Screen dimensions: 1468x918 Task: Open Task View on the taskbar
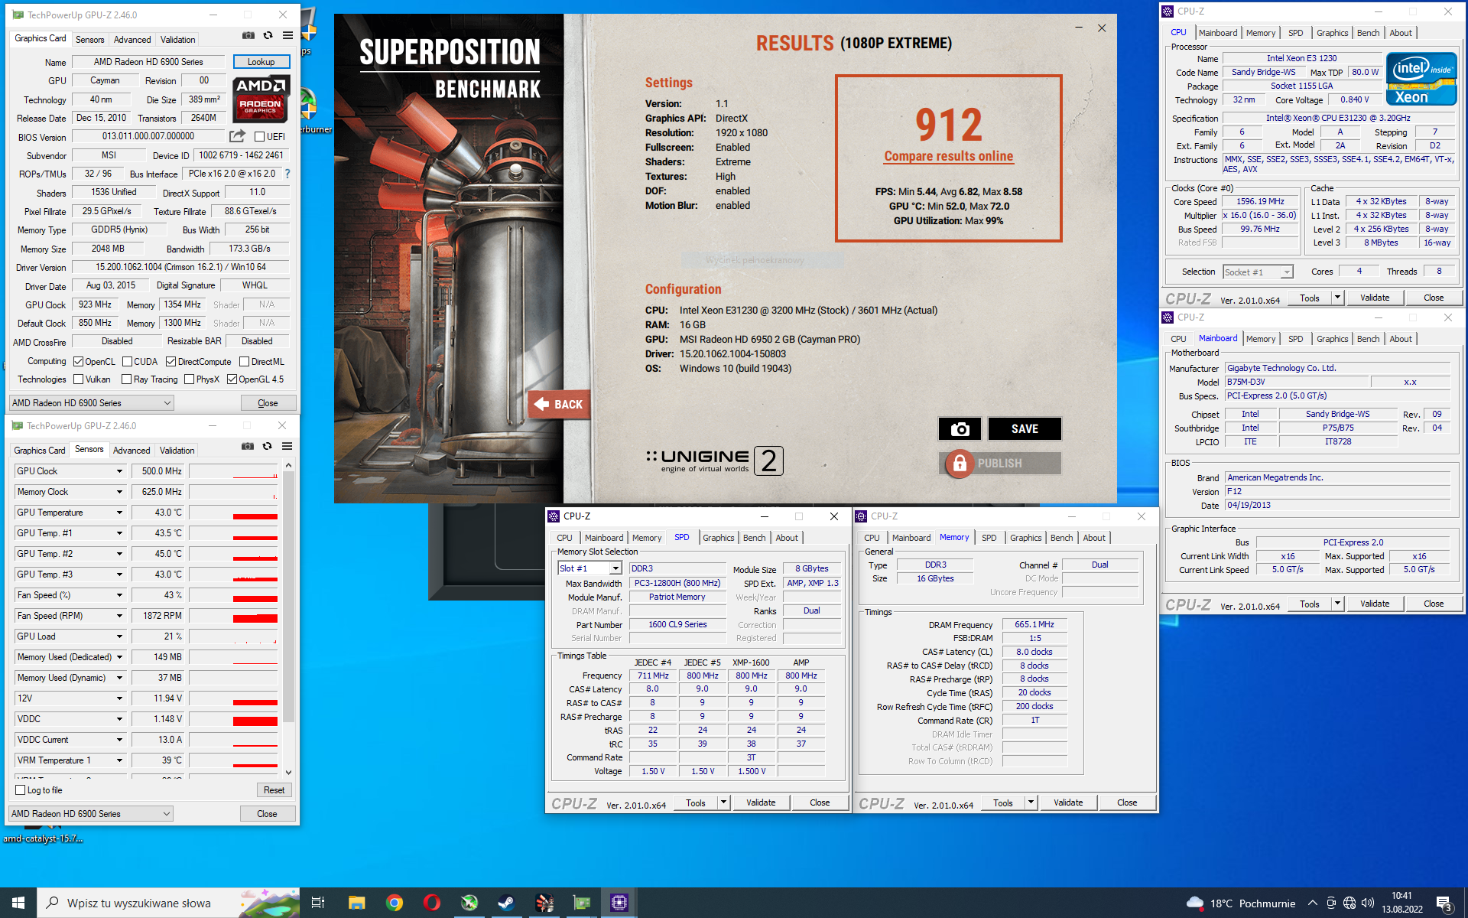(x=318, y=903)
